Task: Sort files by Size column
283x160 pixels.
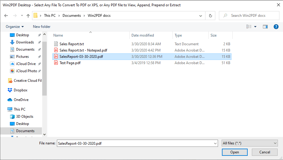Action: coord(214,35)
